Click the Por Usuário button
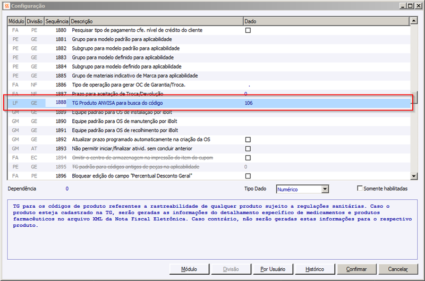 273,269
